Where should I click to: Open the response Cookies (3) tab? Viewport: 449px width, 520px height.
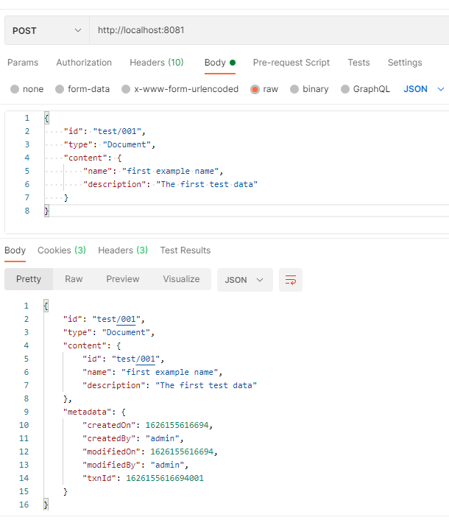(62, 250)
